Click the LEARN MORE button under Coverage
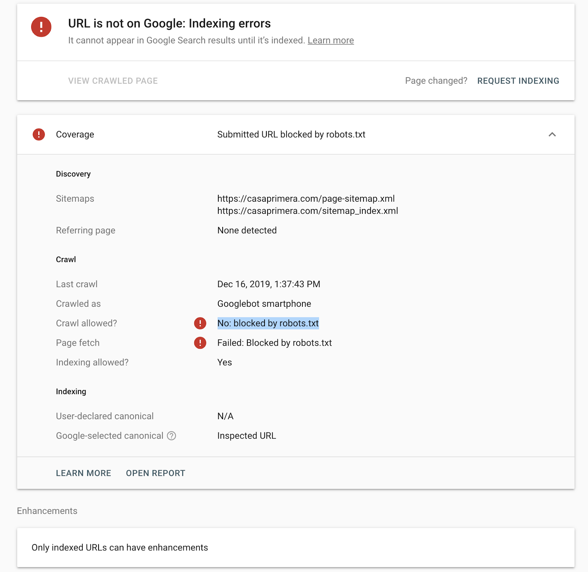The height and width of the screenshot is (572, 588). (83, 473)
